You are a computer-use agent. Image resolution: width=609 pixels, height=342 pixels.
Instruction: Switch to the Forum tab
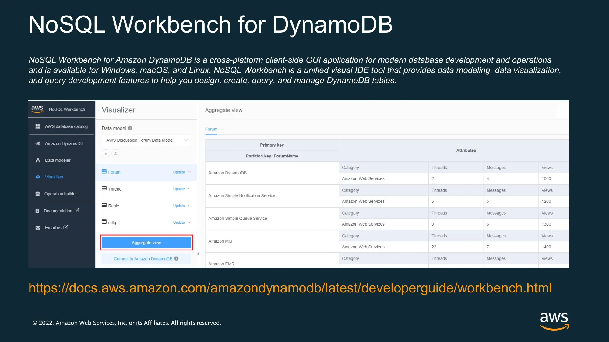(x=211, y=129)
